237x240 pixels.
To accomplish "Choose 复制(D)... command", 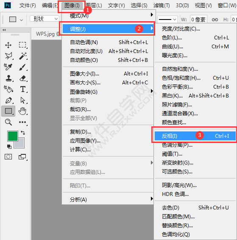I will 108,131.
